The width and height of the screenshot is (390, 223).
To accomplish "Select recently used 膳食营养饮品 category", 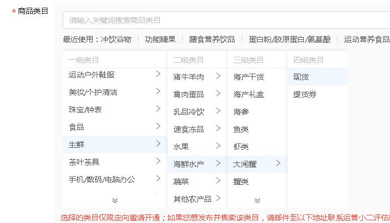I will tap(212, 39).
